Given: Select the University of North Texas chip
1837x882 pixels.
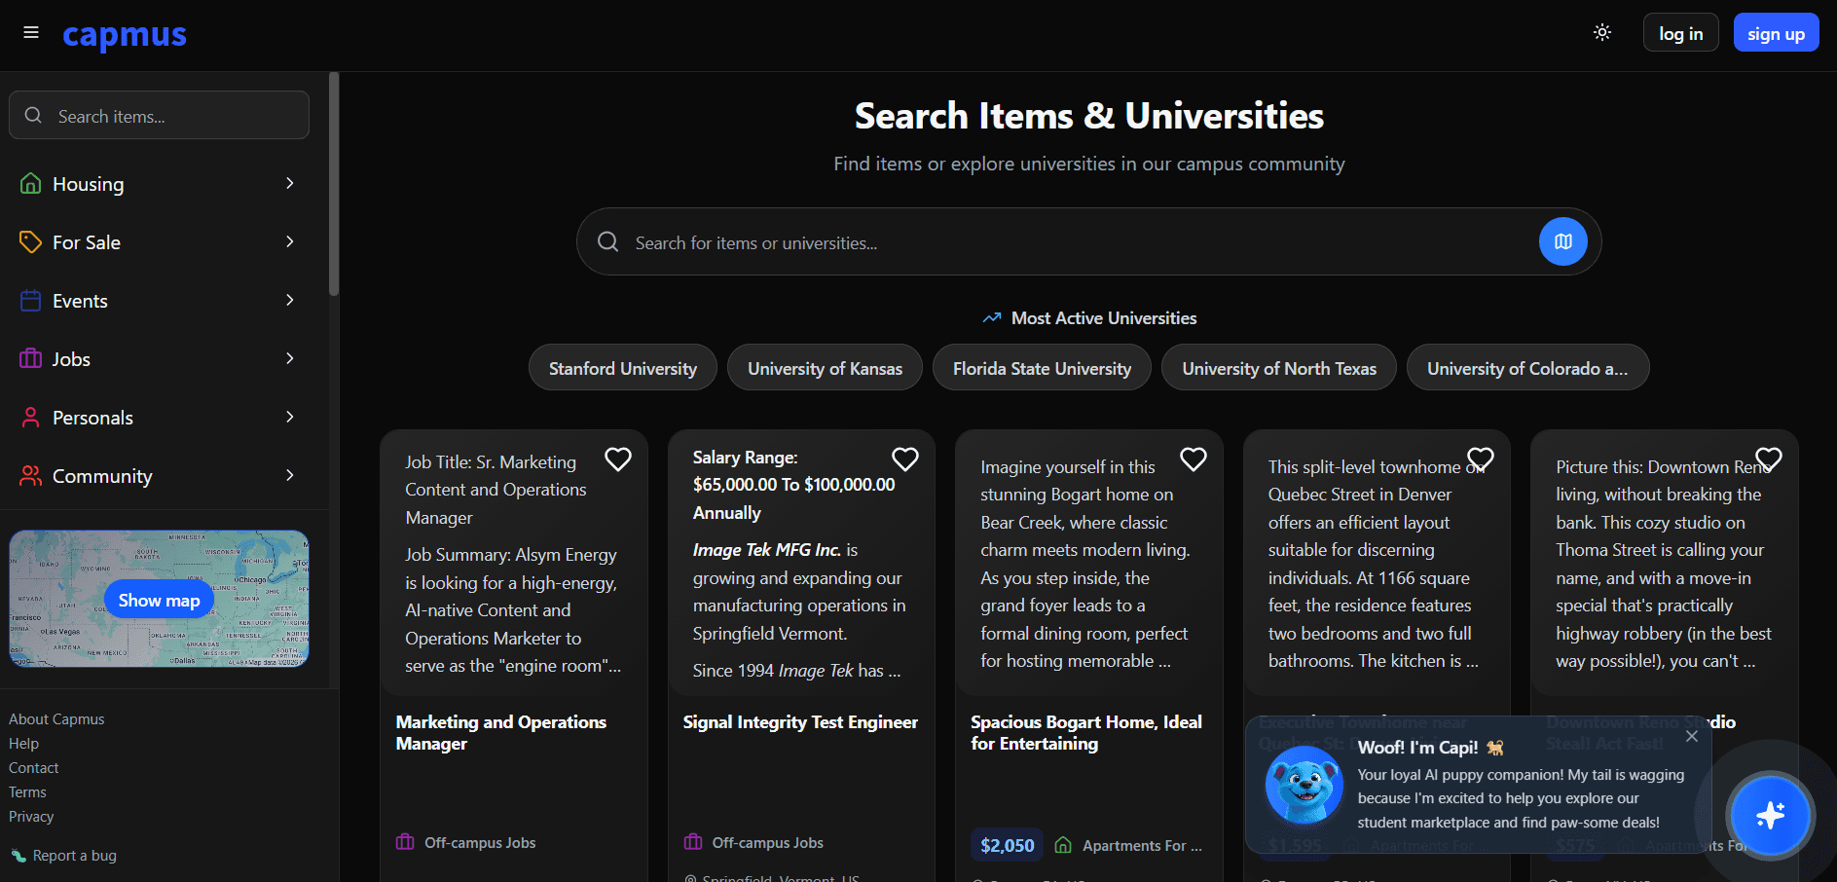Looking at the screenshot, I should (x=1279, y=367).
